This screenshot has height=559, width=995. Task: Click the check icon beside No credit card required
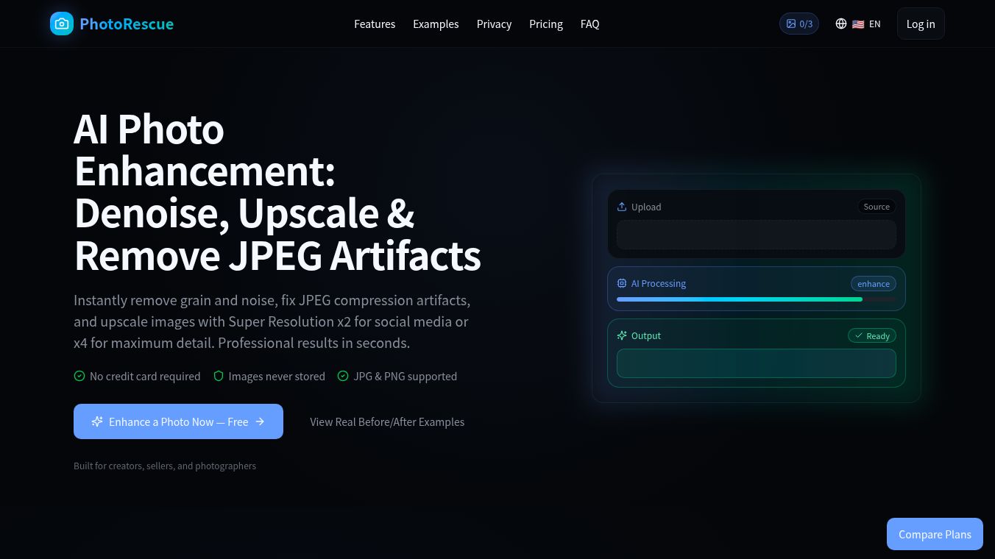pos(79,376)
